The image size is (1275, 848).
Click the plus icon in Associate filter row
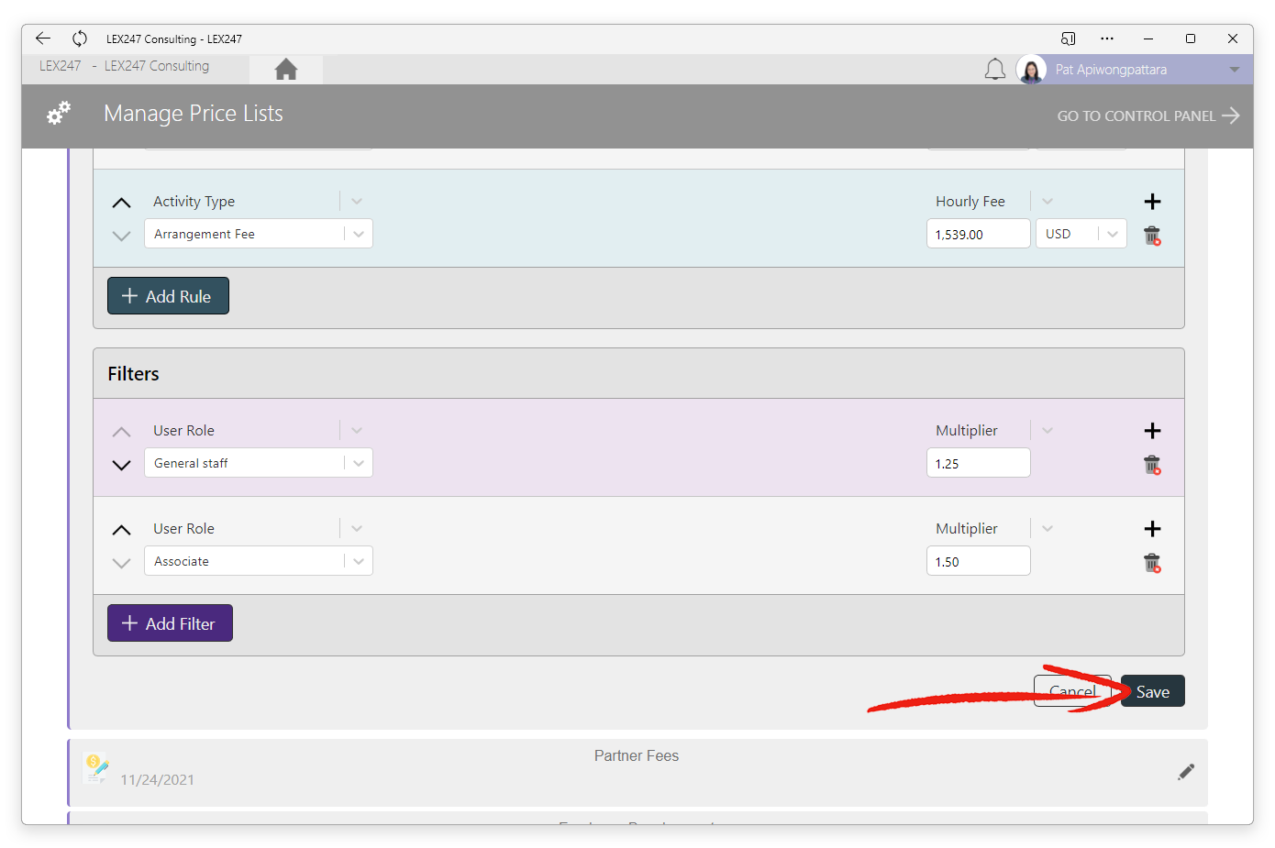pos(1153,529)
